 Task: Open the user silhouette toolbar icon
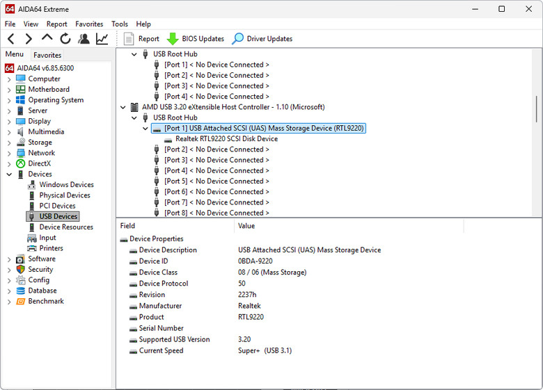[84, 39]
